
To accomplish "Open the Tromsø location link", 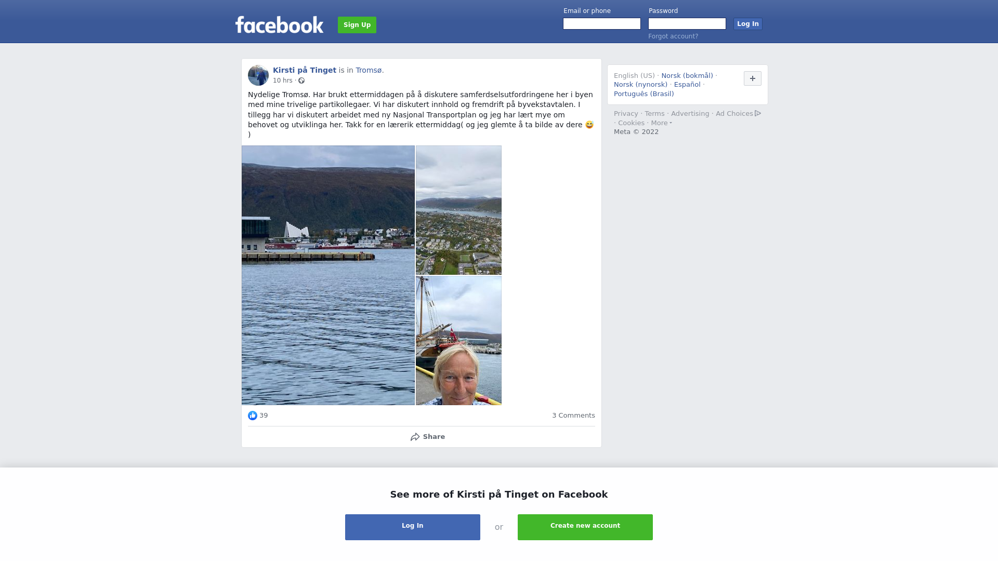I will [x=369, y=70].
